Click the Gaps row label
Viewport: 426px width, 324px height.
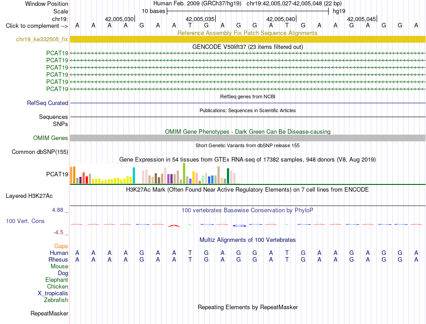coord(61,246)
